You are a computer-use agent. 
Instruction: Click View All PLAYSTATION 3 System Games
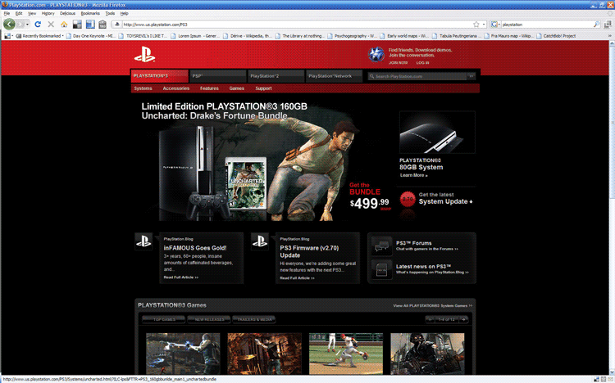pyautogui.click(x=433, y=306)
